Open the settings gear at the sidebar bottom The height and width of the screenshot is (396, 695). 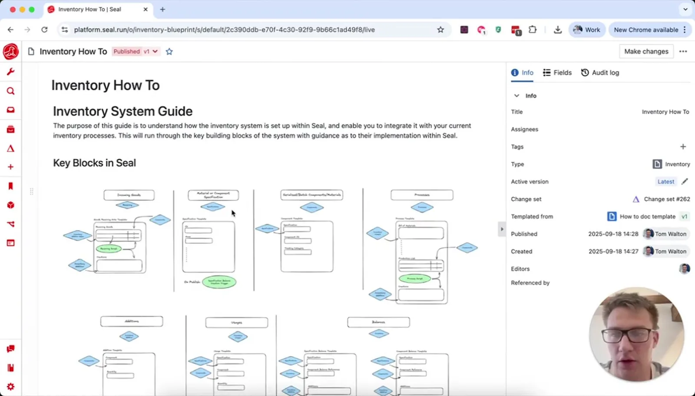pyautogui.click(x=11, y=386)
